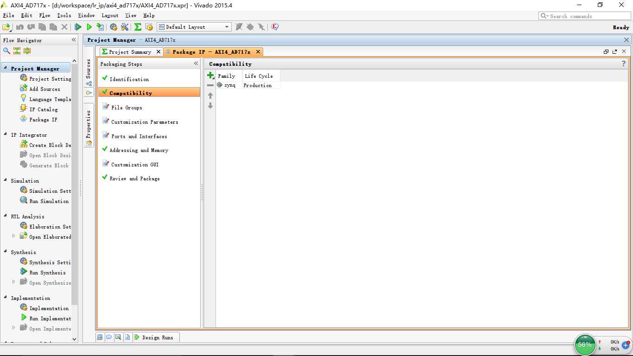Click in the Search commands field
Viewport: 633px width, 356px height.
(585, 16)
